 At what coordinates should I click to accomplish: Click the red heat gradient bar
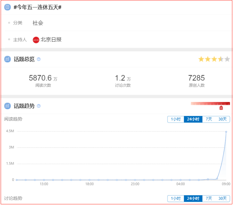[x=210, y=103]
